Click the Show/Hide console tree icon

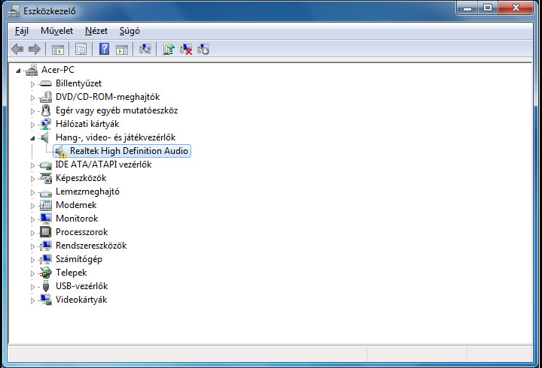pos(57,50)
